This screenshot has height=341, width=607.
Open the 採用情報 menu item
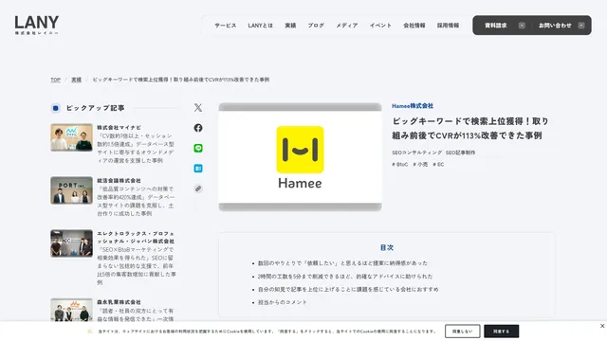click(x=448, y=26)
